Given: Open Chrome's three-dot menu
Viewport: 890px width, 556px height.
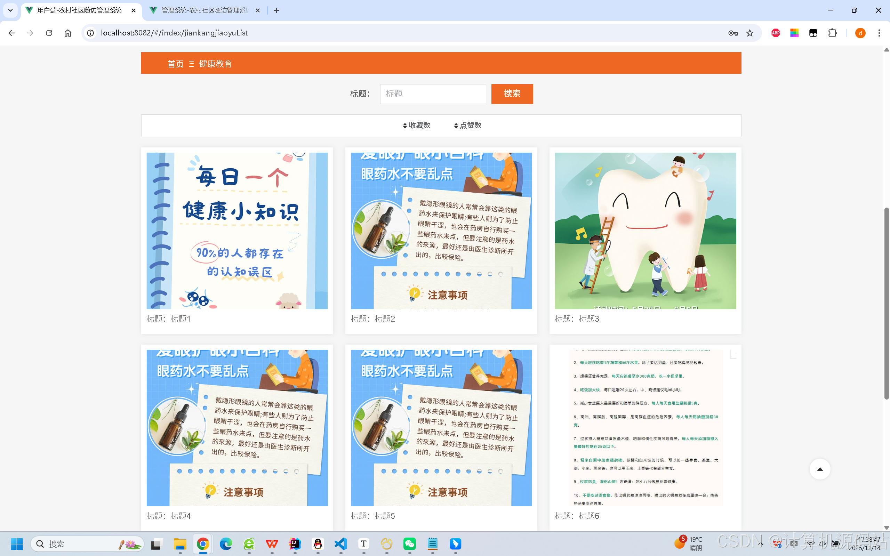Looking at the screenshot, I should pyautogui.click(x=879, y=33).
